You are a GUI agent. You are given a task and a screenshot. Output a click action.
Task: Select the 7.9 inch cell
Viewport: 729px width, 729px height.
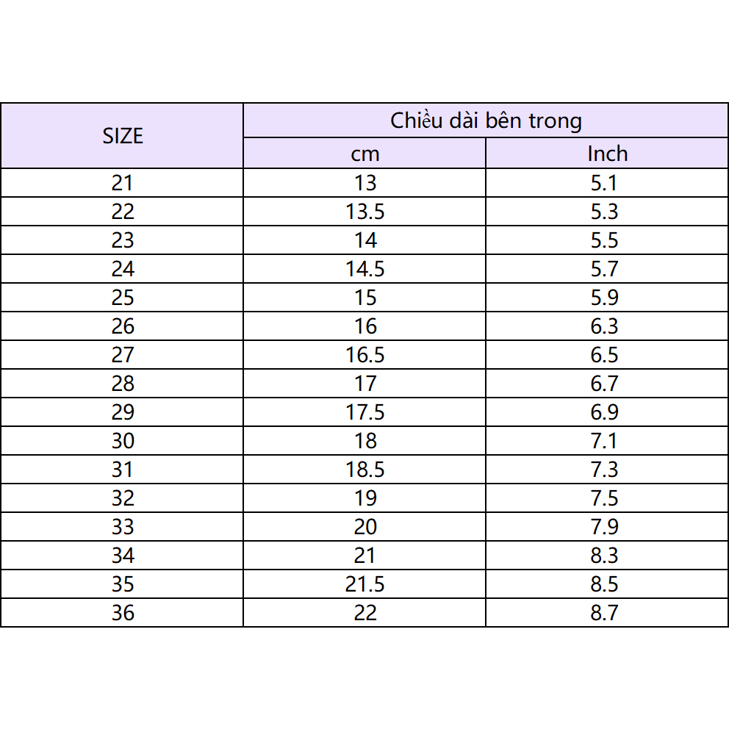pyautogui.click(x=604, y=527)
